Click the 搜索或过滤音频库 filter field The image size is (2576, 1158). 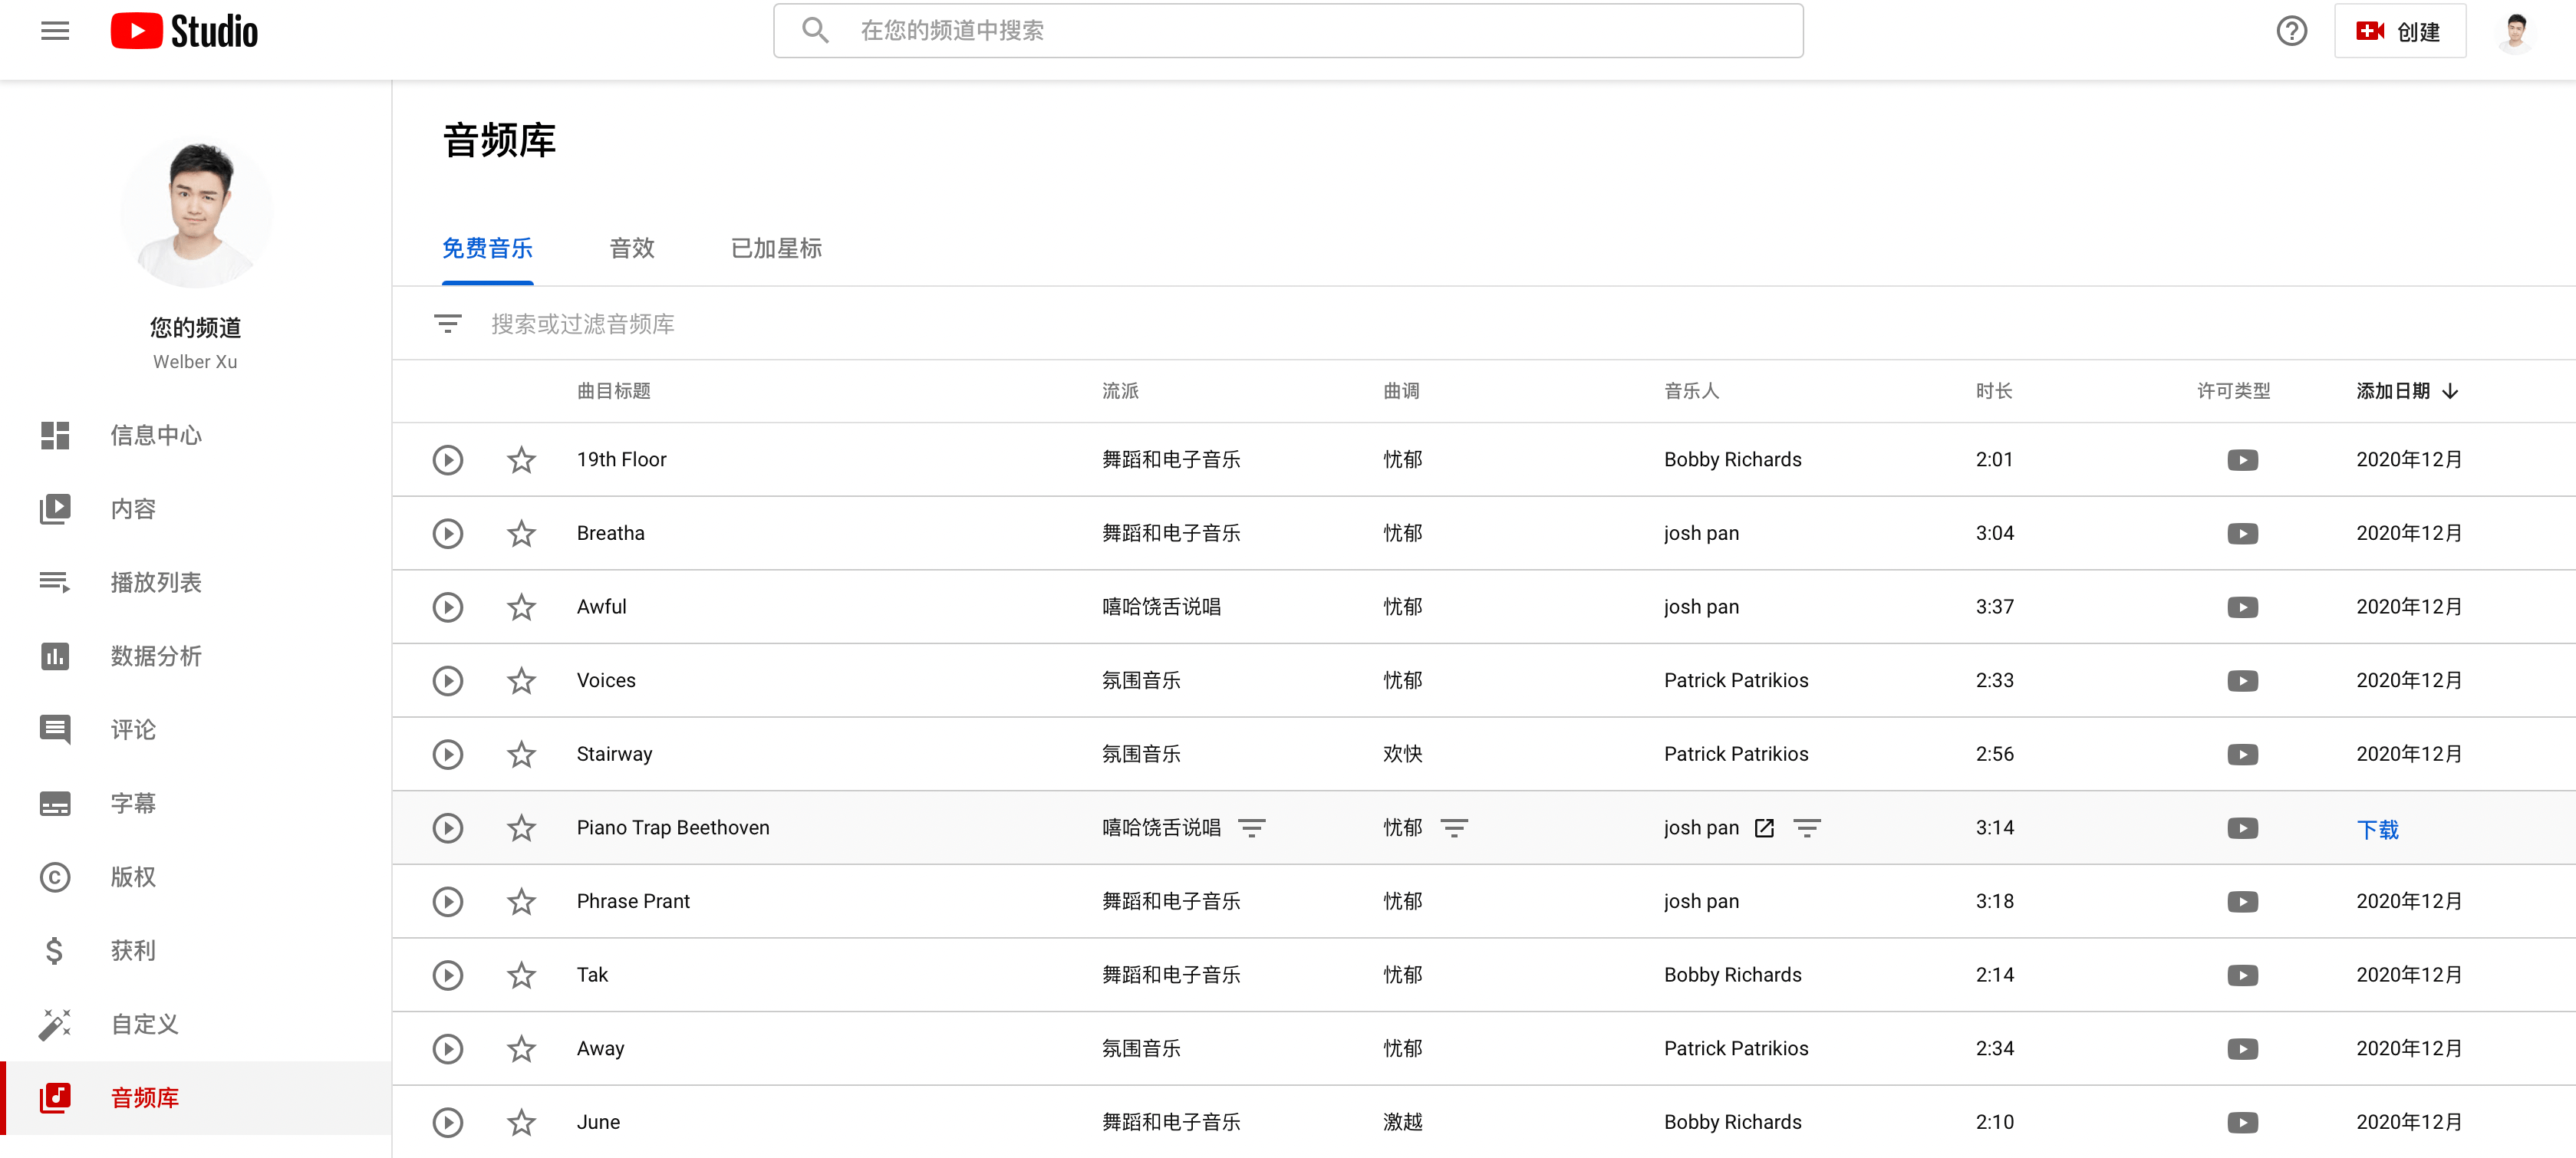coord(582,324)
